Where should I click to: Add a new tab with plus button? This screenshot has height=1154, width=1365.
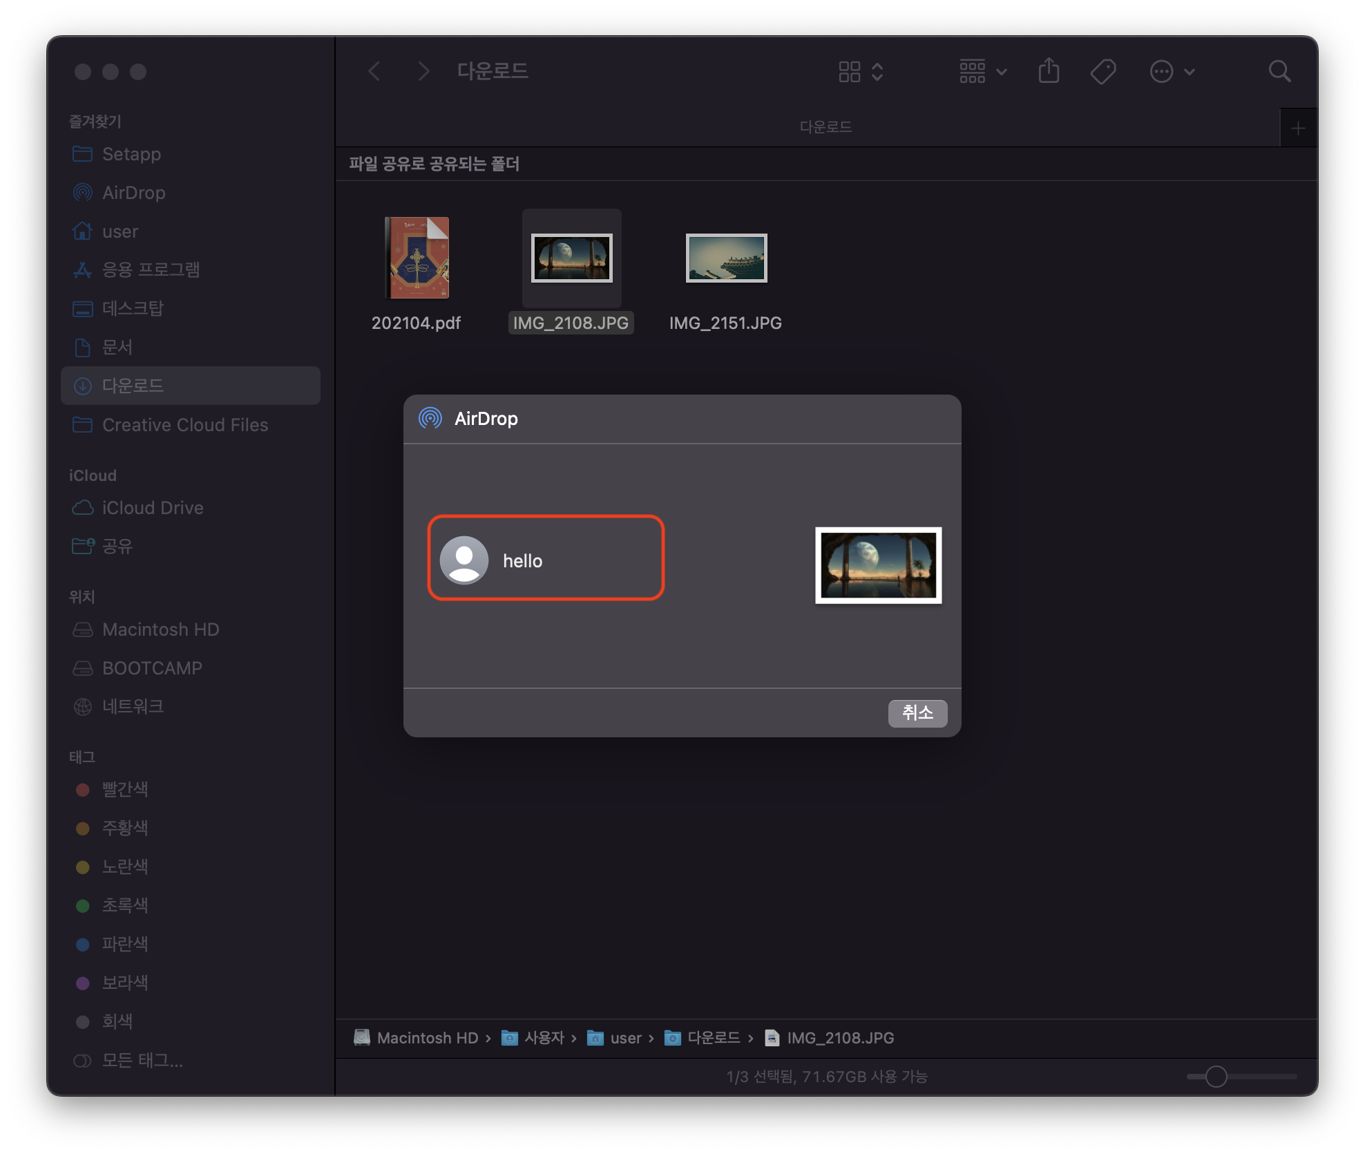(1297, 129)
